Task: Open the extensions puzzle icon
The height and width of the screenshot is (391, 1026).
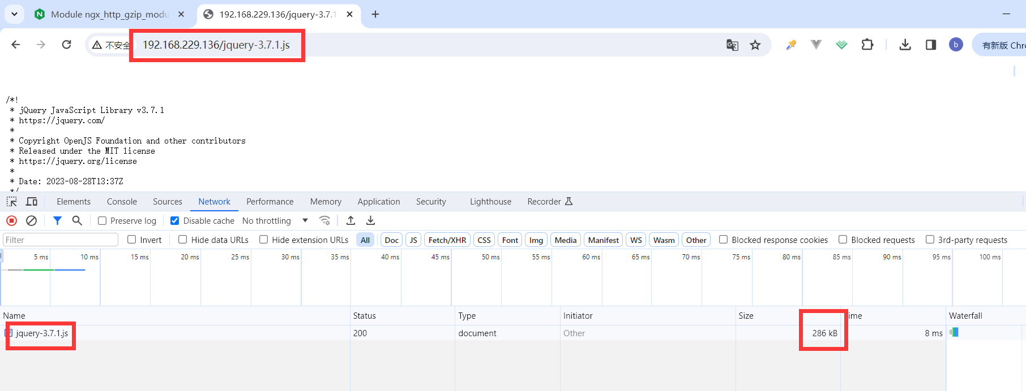Action: [x=867, y=45]
